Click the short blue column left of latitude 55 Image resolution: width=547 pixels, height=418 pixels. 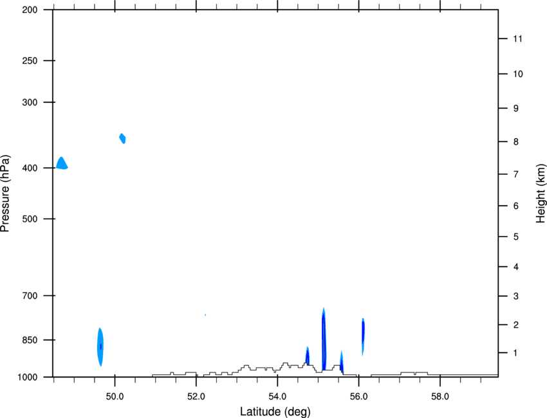point(308,356)
